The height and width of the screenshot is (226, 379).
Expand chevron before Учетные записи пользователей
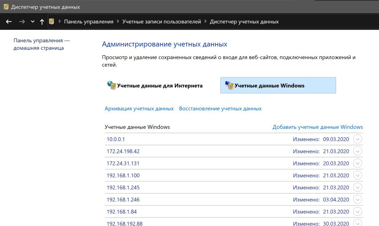pyautogui.click(x=118, y=21)
